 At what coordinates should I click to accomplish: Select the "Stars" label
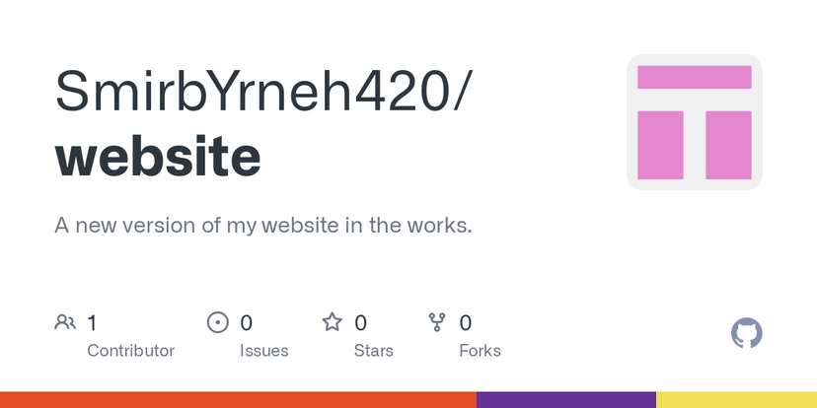(x=374, y=351)
